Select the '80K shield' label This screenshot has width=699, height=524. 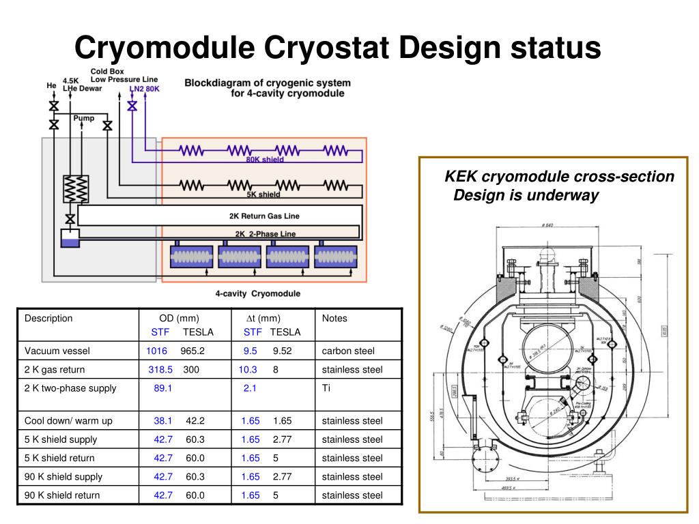click(x=265, y=159)
